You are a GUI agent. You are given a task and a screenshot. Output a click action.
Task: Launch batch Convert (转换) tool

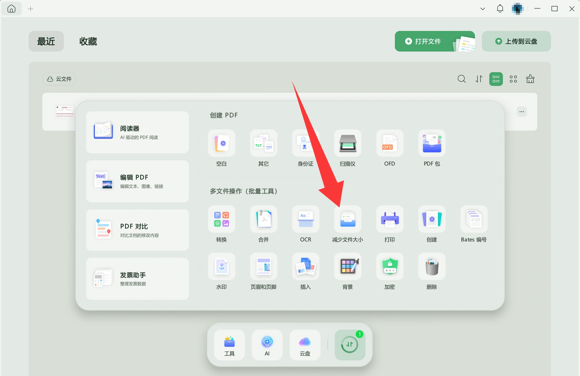[x=221, y=219]
